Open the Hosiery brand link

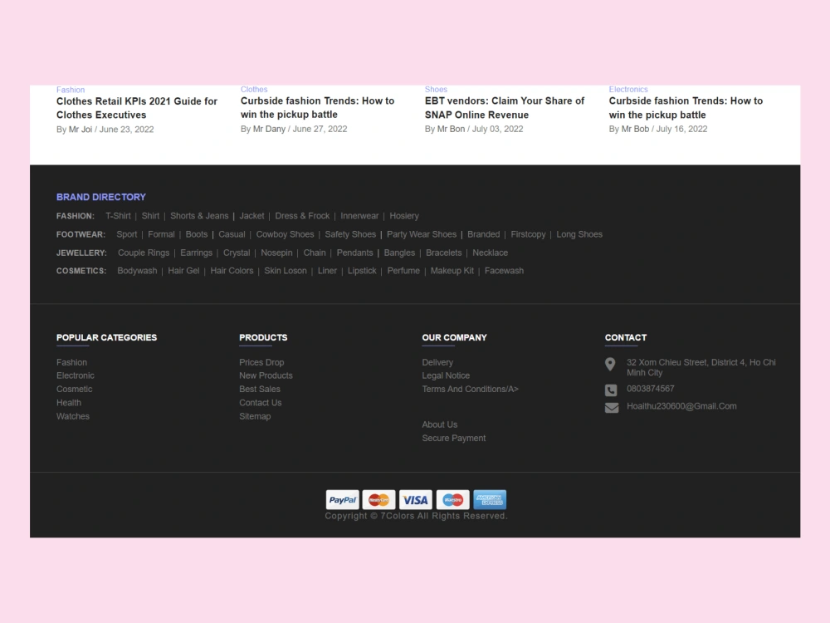coord(404,216)
